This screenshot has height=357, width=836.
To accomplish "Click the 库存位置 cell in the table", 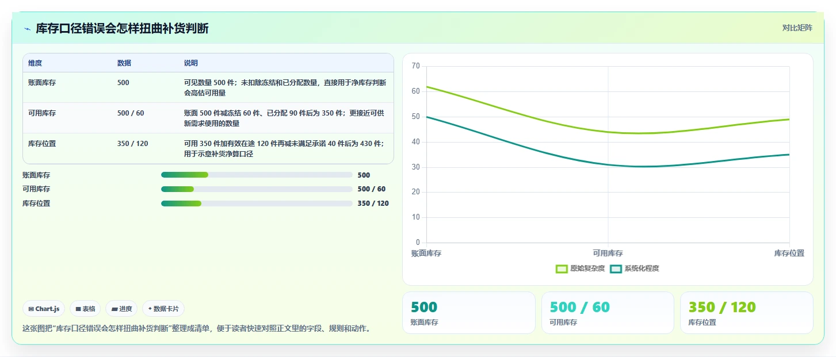I will [42, 144].
